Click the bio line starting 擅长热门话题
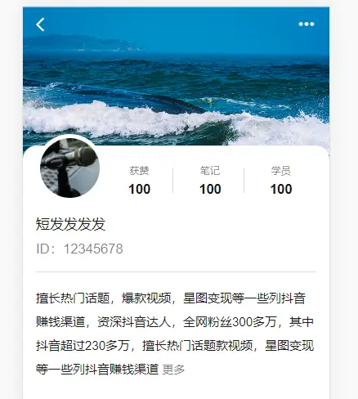This screenshot has height=399, width=358. (x=171, y=298)
